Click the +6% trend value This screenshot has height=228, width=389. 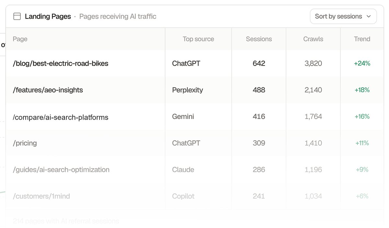[x=362, y=196]
